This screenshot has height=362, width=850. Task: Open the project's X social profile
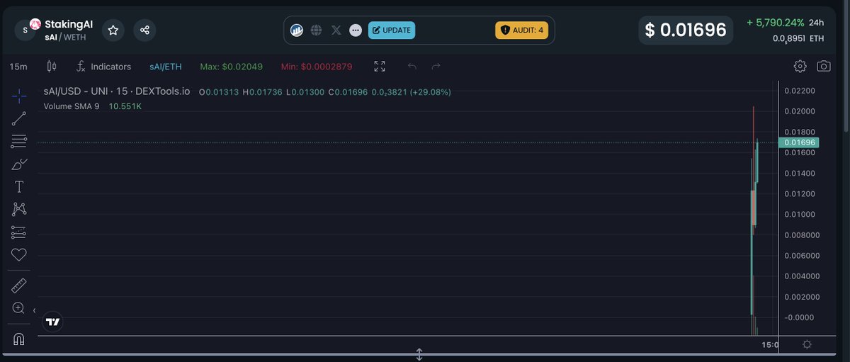[x=336, y=30]
